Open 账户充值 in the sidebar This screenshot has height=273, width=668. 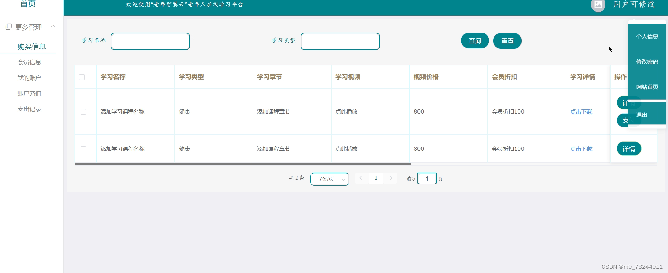(x=30, y=93)
